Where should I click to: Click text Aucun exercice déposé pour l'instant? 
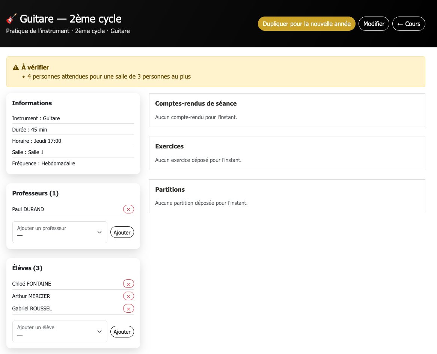click(x=198, y=160)
